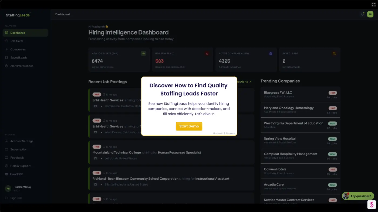Click Richland-Bean Blossom Community School Corporation

coord(135,179)
